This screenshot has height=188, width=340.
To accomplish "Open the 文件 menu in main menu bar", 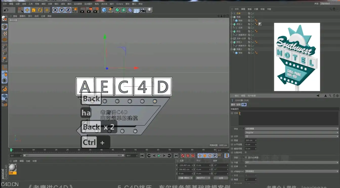I will [5, 4].
